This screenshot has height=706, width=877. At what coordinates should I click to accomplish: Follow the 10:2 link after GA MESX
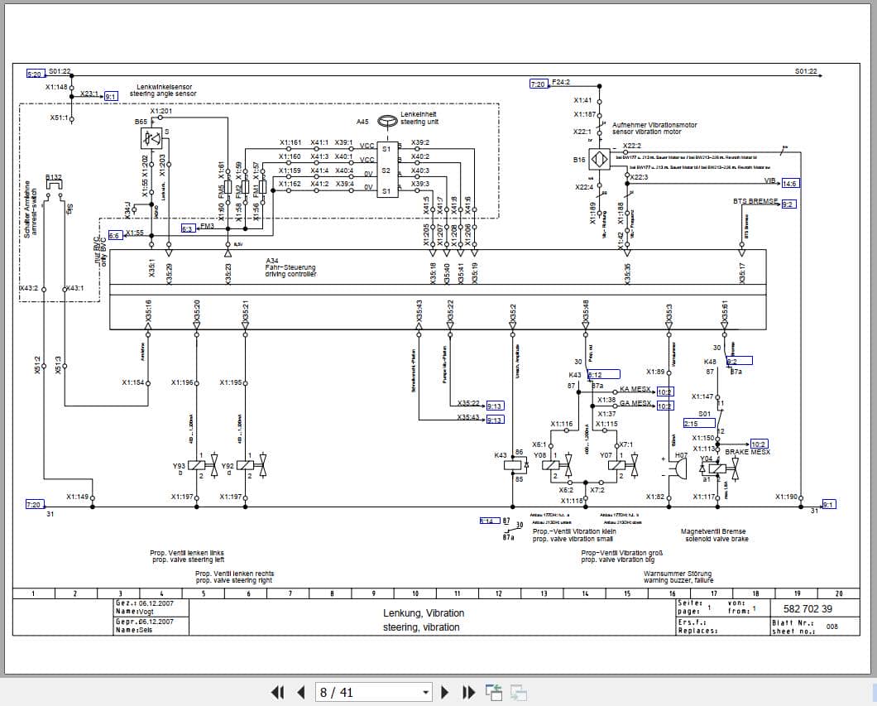pyautogui.click(x=664, y=406)
